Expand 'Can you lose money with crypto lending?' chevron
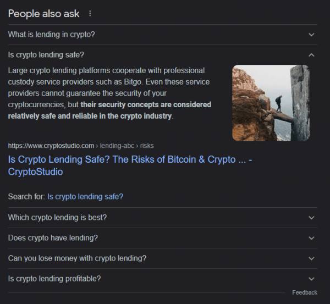330x304 pixels. (311, 258)
